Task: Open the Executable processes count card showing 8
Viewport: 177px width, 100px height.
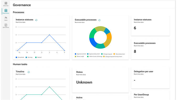Action: click(x=150, y=49)
